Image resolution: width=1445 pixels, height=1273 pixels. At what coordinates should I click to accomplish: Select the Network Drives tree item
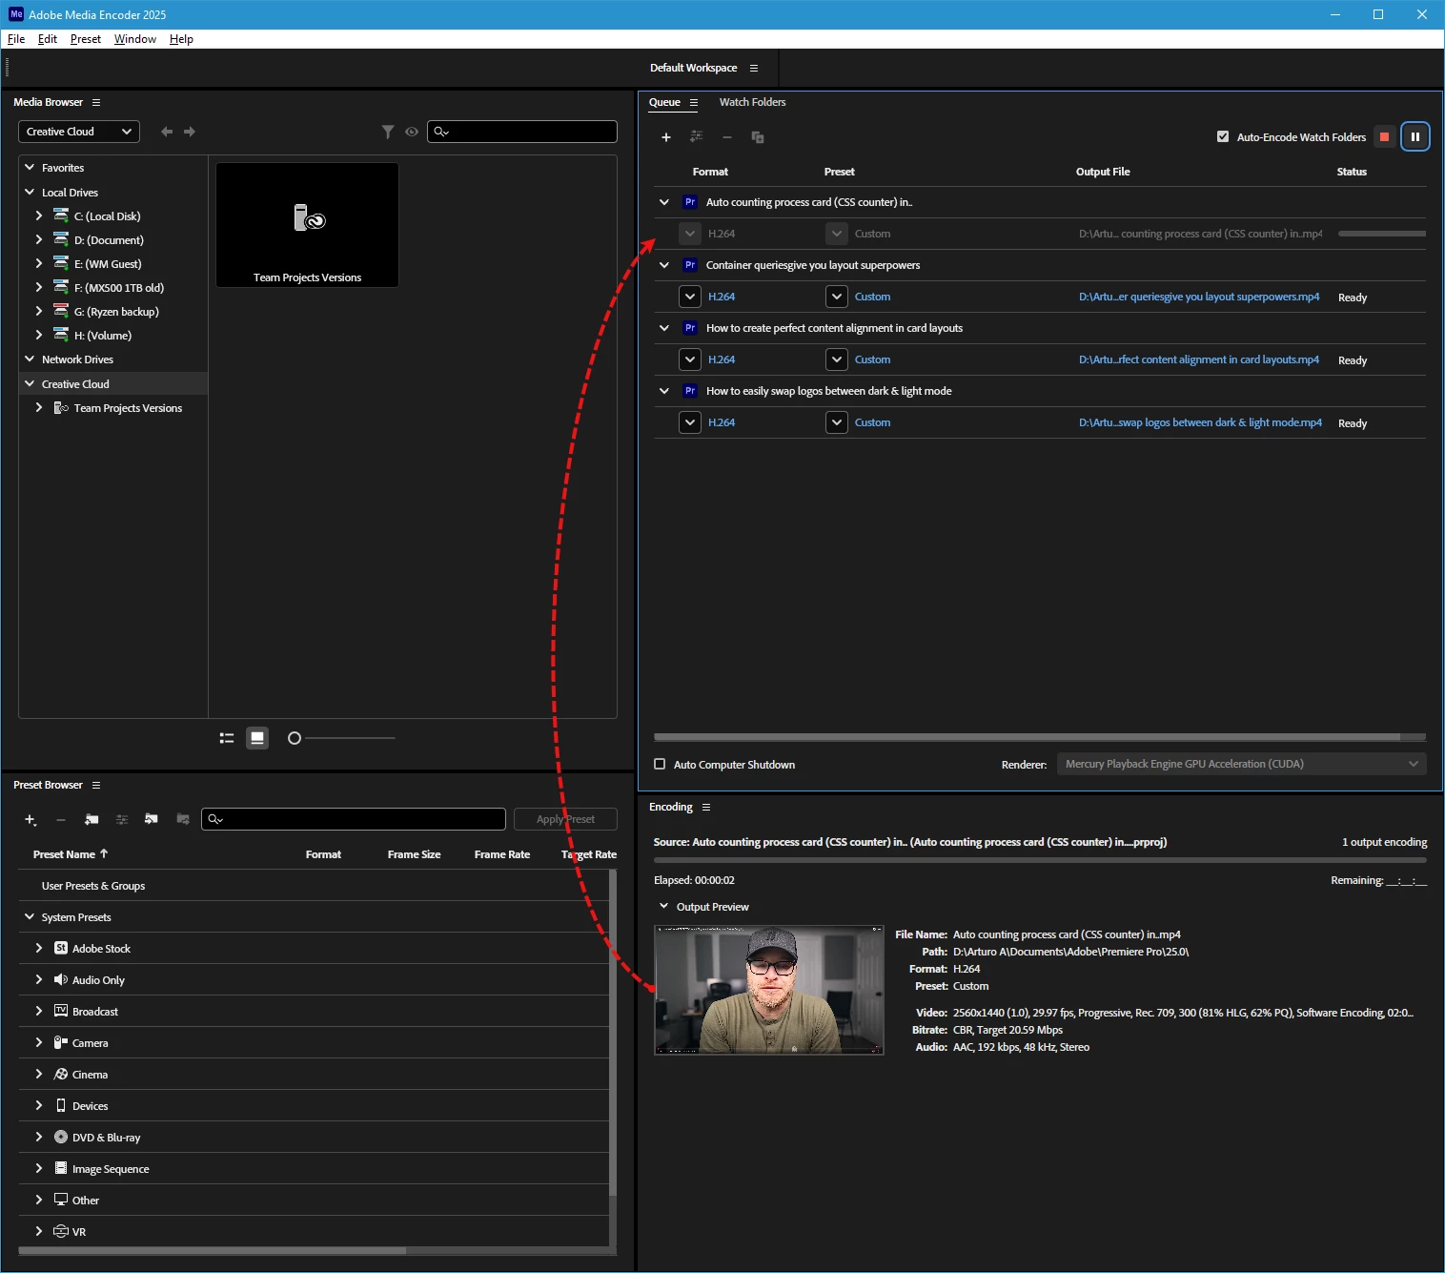click(x=77, y=359)
